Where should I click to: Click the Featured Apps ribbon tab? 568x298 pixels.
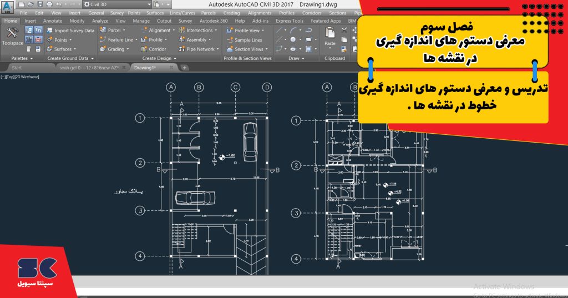click(x=326, y=21)
